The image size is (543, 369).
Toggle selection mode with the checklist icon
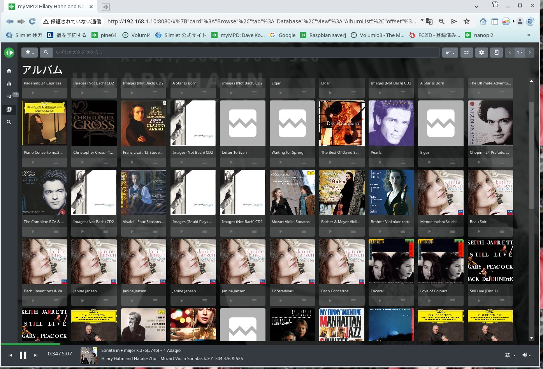pyautogui.click(x=467, y=52)
